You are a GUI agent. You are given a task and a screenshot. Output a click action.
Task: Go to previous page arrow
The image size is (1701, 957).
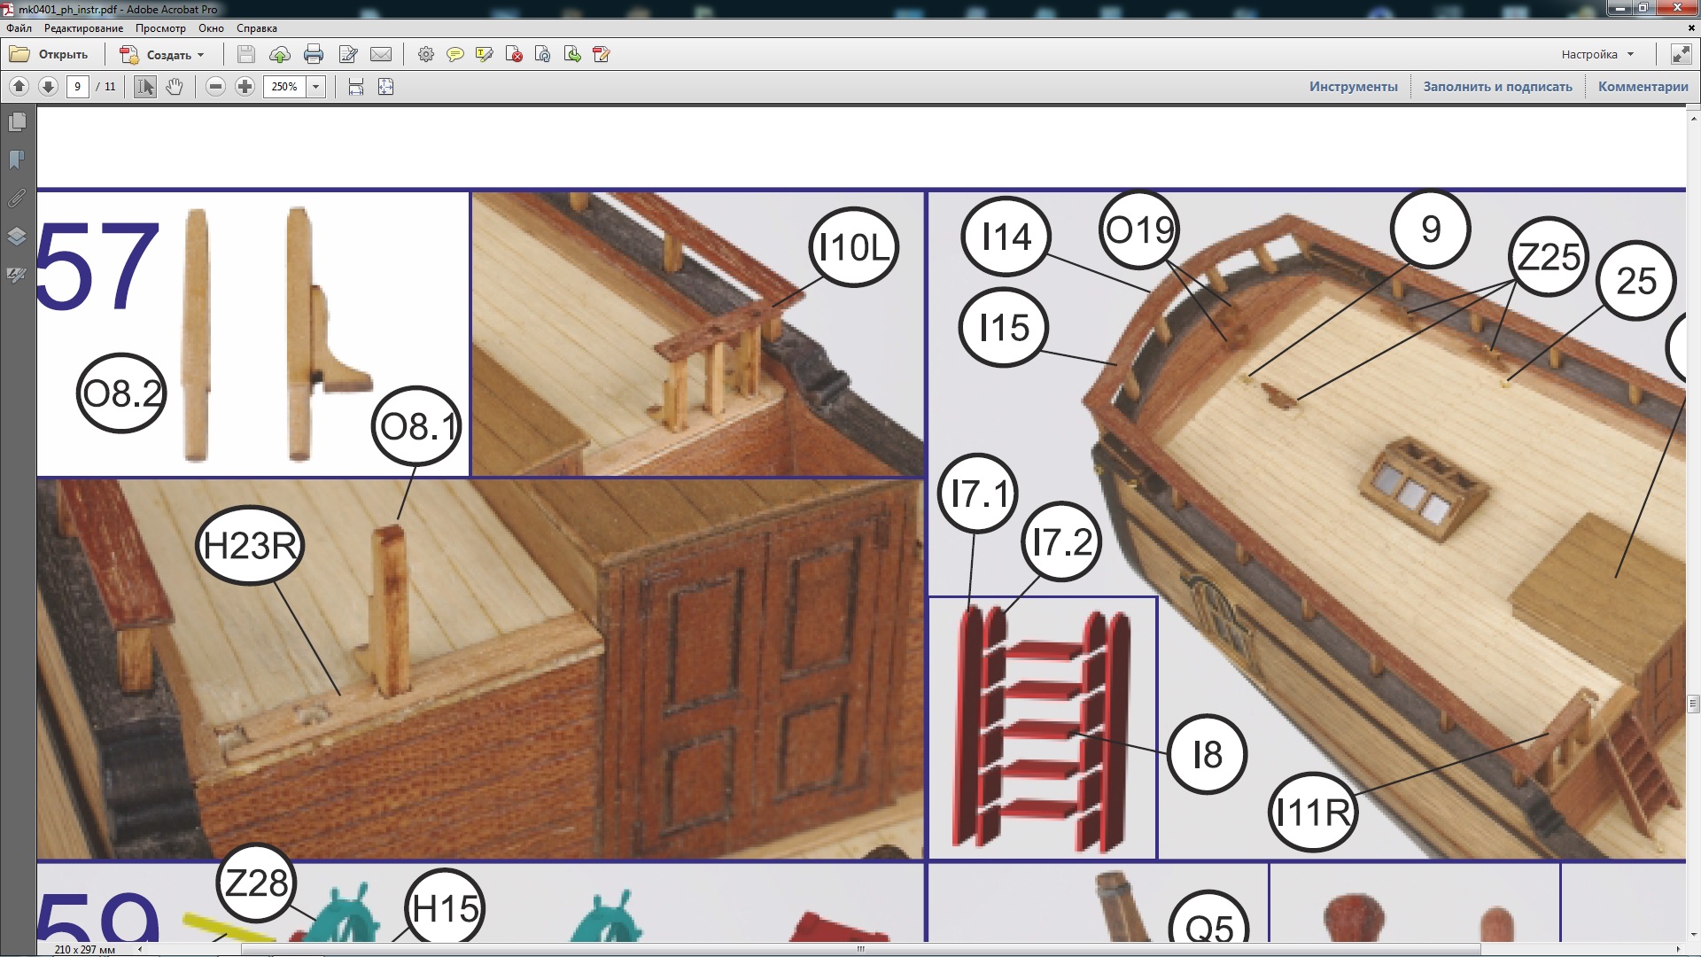pyautogui.click(x=19, y=86)
